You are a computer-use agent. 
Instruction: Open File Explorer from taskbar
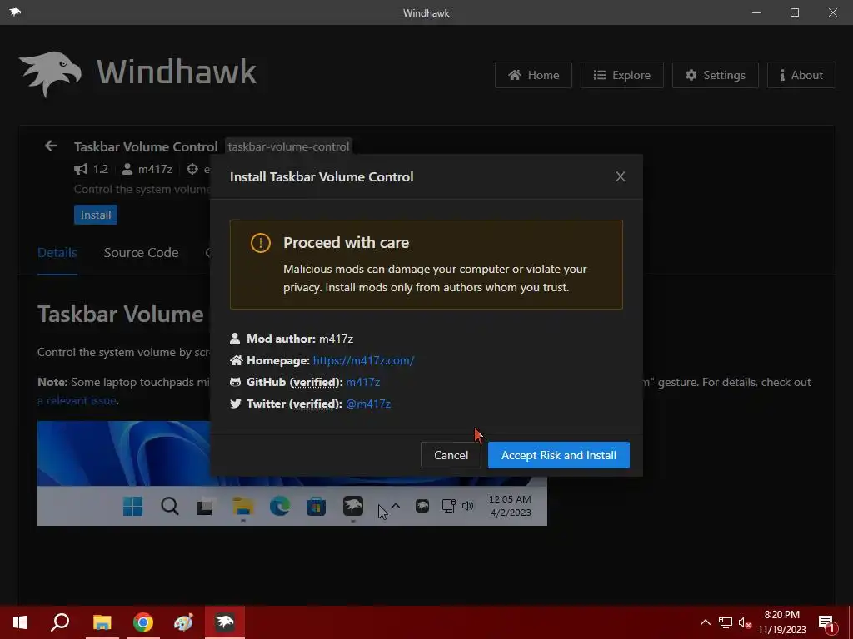[x=102, y=622]
